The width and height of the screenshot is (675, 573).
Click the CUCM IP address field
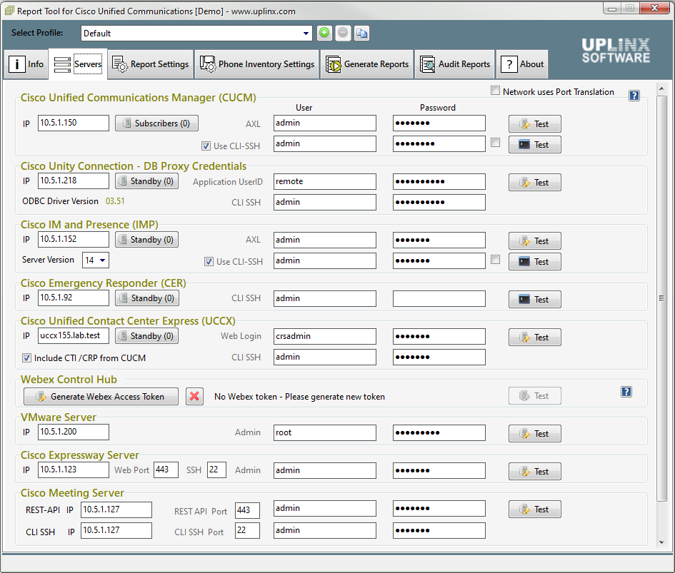(73, 123)
